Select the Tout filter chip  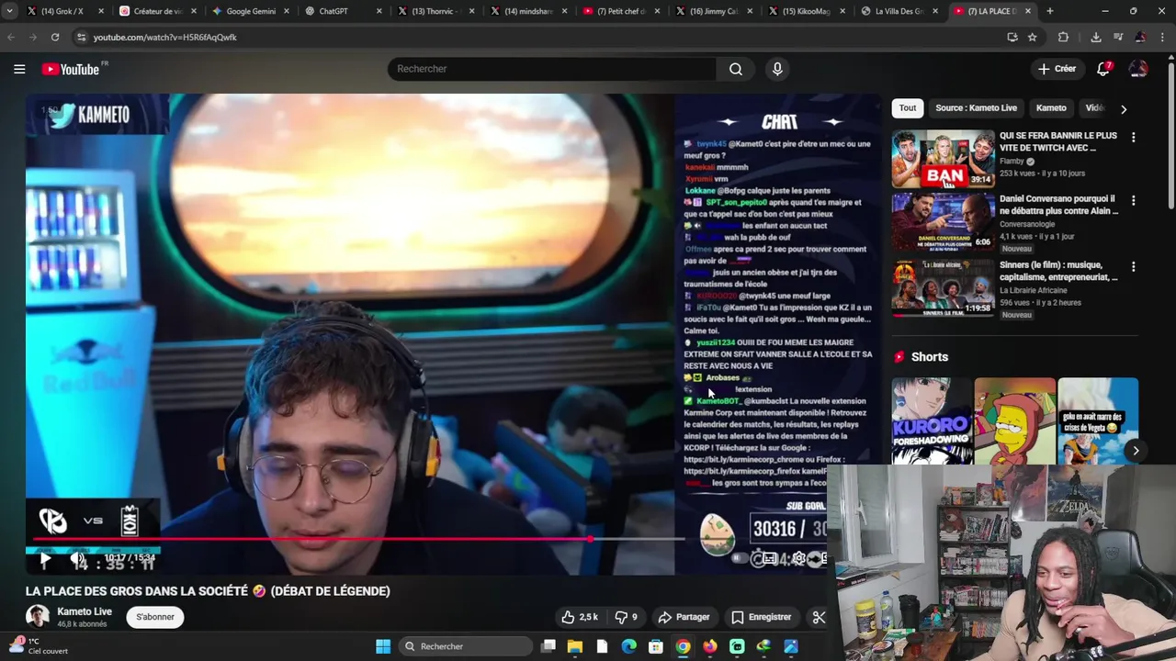coord(908,108)
